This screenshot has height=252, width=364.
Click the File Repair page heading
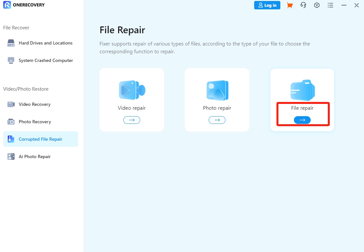(x=122, y=30)
